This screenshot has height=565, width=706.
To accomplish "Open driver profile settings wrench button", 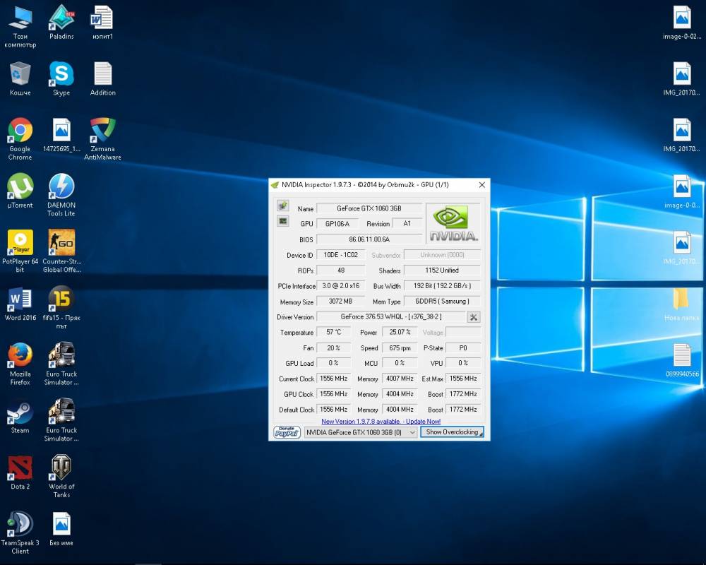I will 473,317.
